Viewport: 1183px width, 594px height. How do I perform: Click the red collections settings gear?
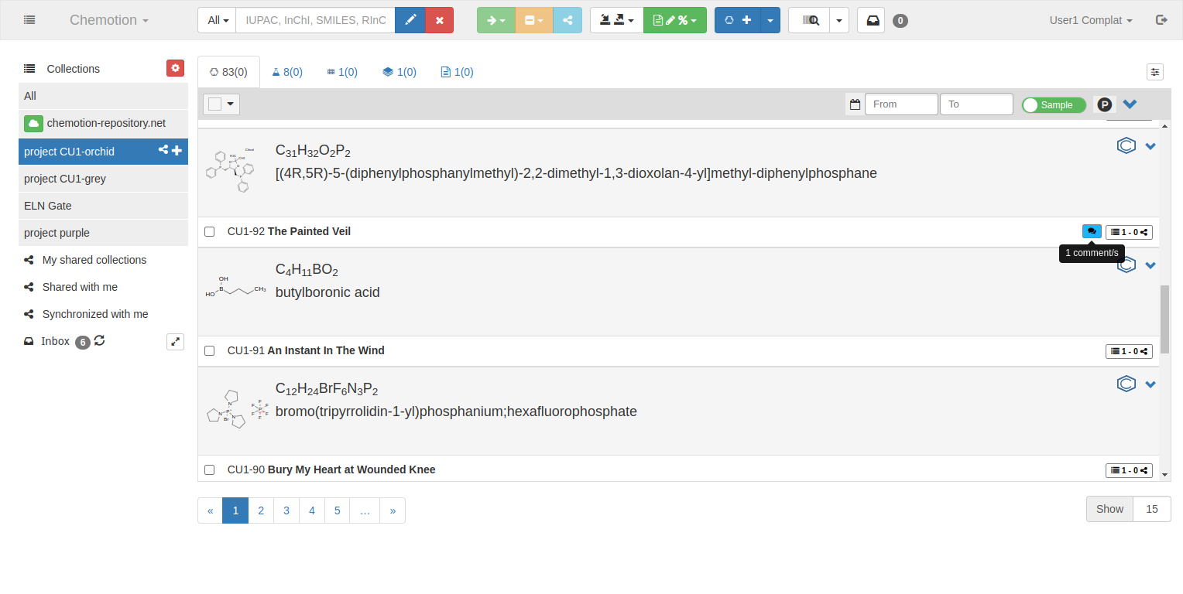175,68
